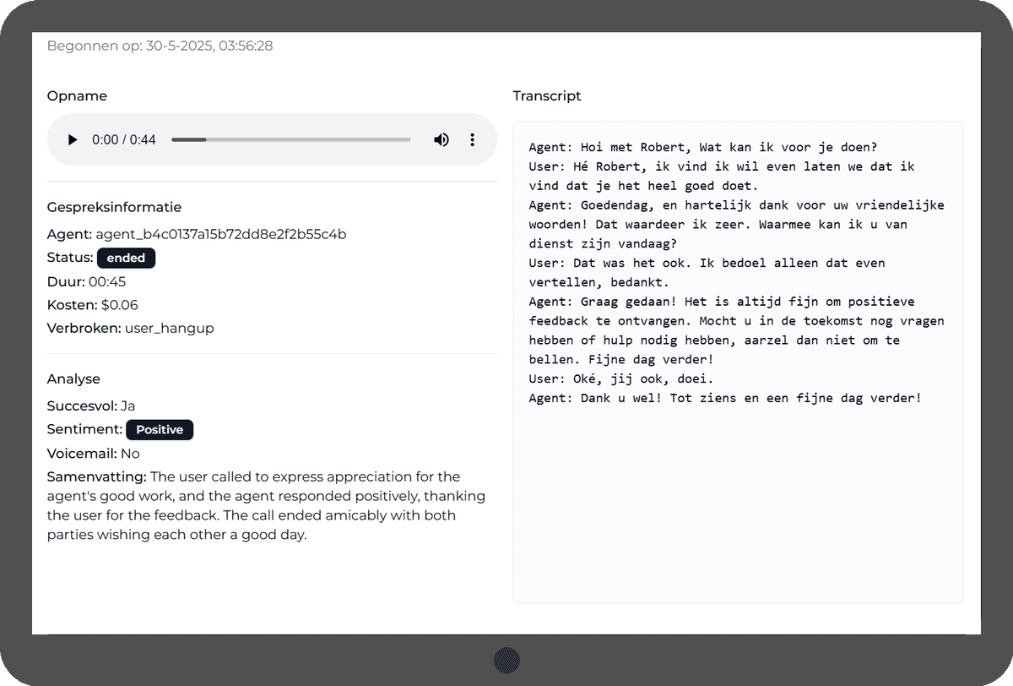
Task: Select the Opname section heading
Action: pos(77,95)
